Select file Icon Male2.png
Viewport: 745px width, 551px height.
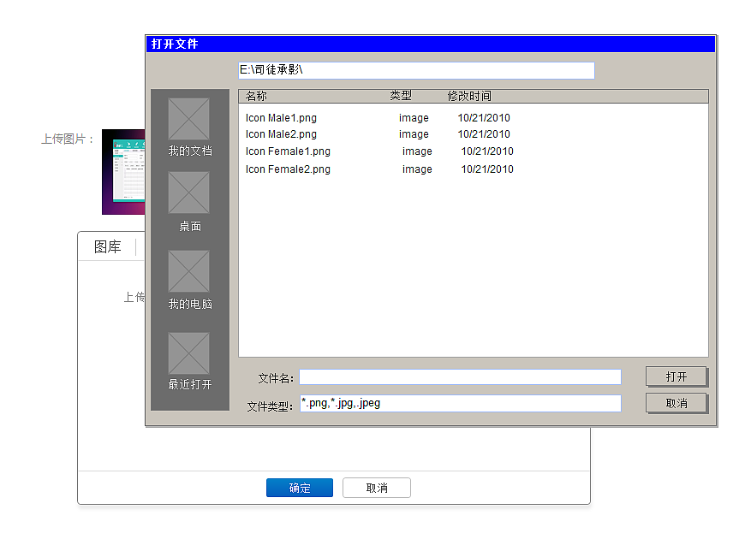281,134
